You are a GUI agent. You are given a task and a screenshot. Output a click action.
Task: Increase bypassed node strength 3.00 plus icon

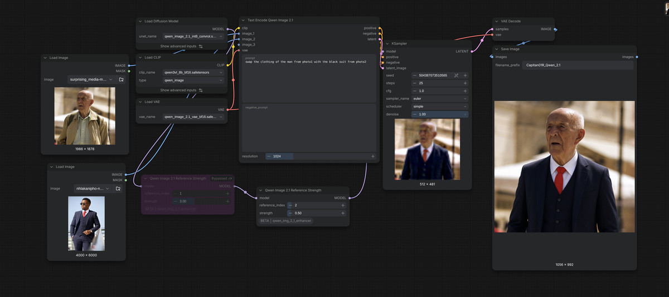227,201
